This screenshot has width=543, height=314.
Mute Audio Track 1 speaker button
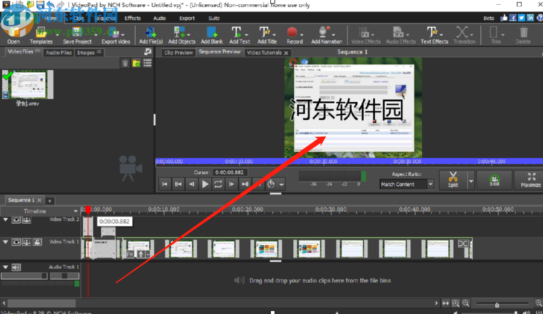coord(16,267)
